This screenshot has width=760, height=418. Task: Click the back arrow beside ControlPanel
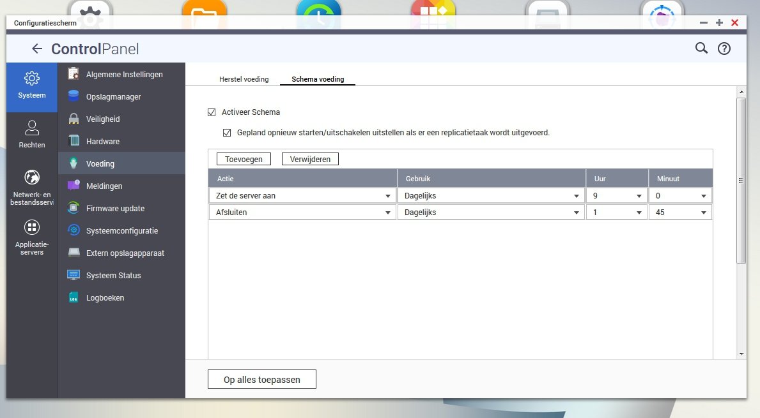click(x=37, y=49)
